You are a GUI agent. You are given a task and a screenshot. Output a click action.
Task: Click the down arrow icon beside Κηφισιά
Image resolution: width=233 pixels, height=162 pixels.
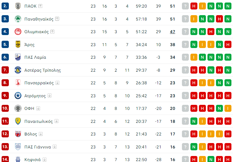coord(44,159)
